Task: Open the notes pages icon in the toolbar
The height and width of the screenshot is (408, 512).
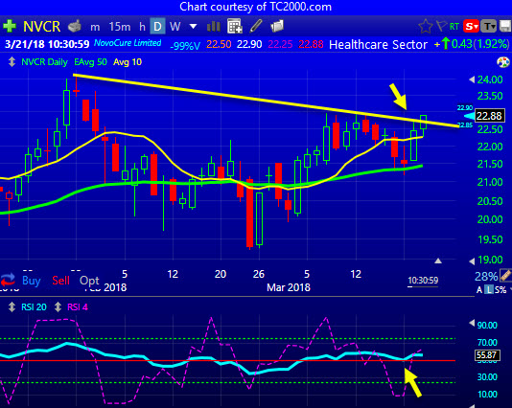Action: tap(277, 26)
